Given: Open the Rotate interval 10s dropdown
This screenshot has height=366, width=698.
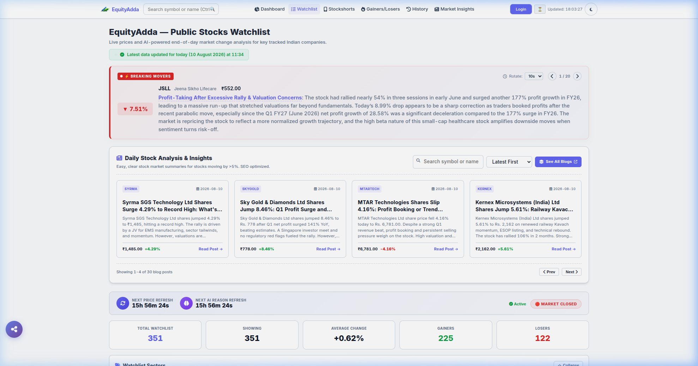Looking at the screenshot, I should 534,76.
